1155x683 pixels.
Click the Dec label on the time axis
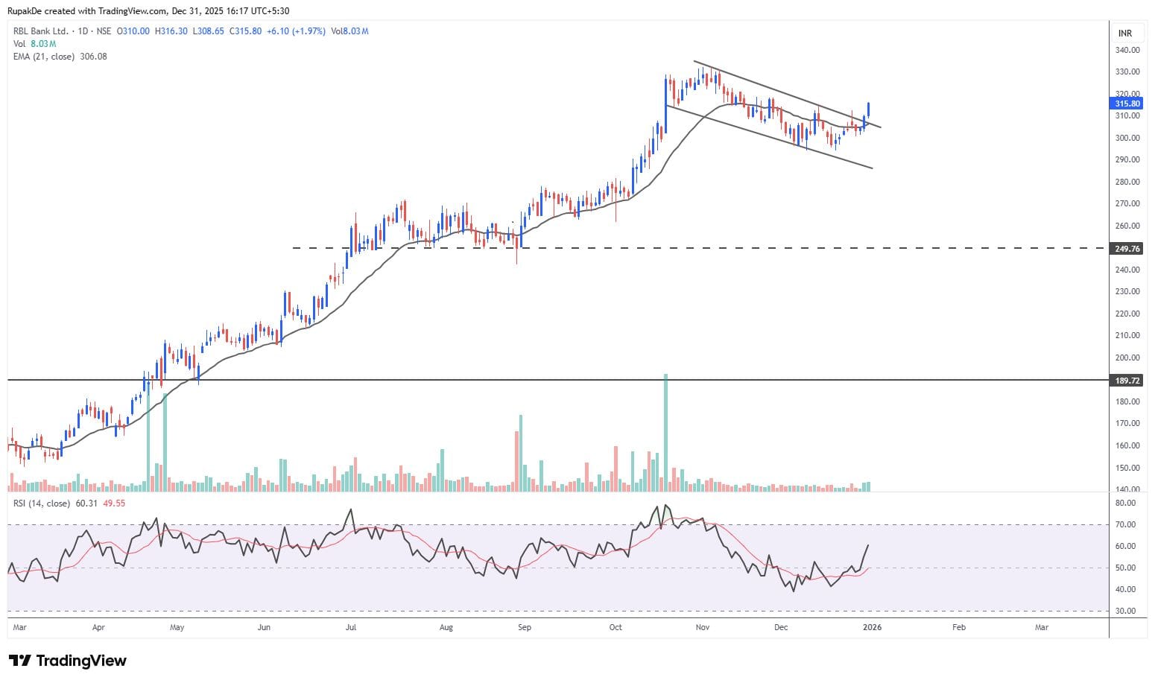click(781, 628)
